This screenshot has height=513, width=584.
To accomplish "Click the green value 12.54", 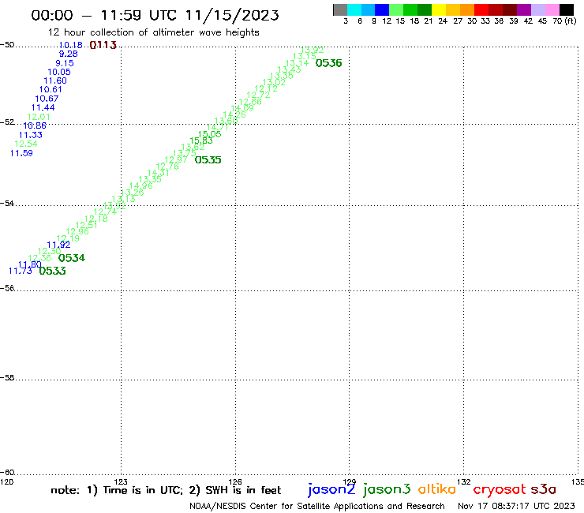I will click(x=26, y=144).
